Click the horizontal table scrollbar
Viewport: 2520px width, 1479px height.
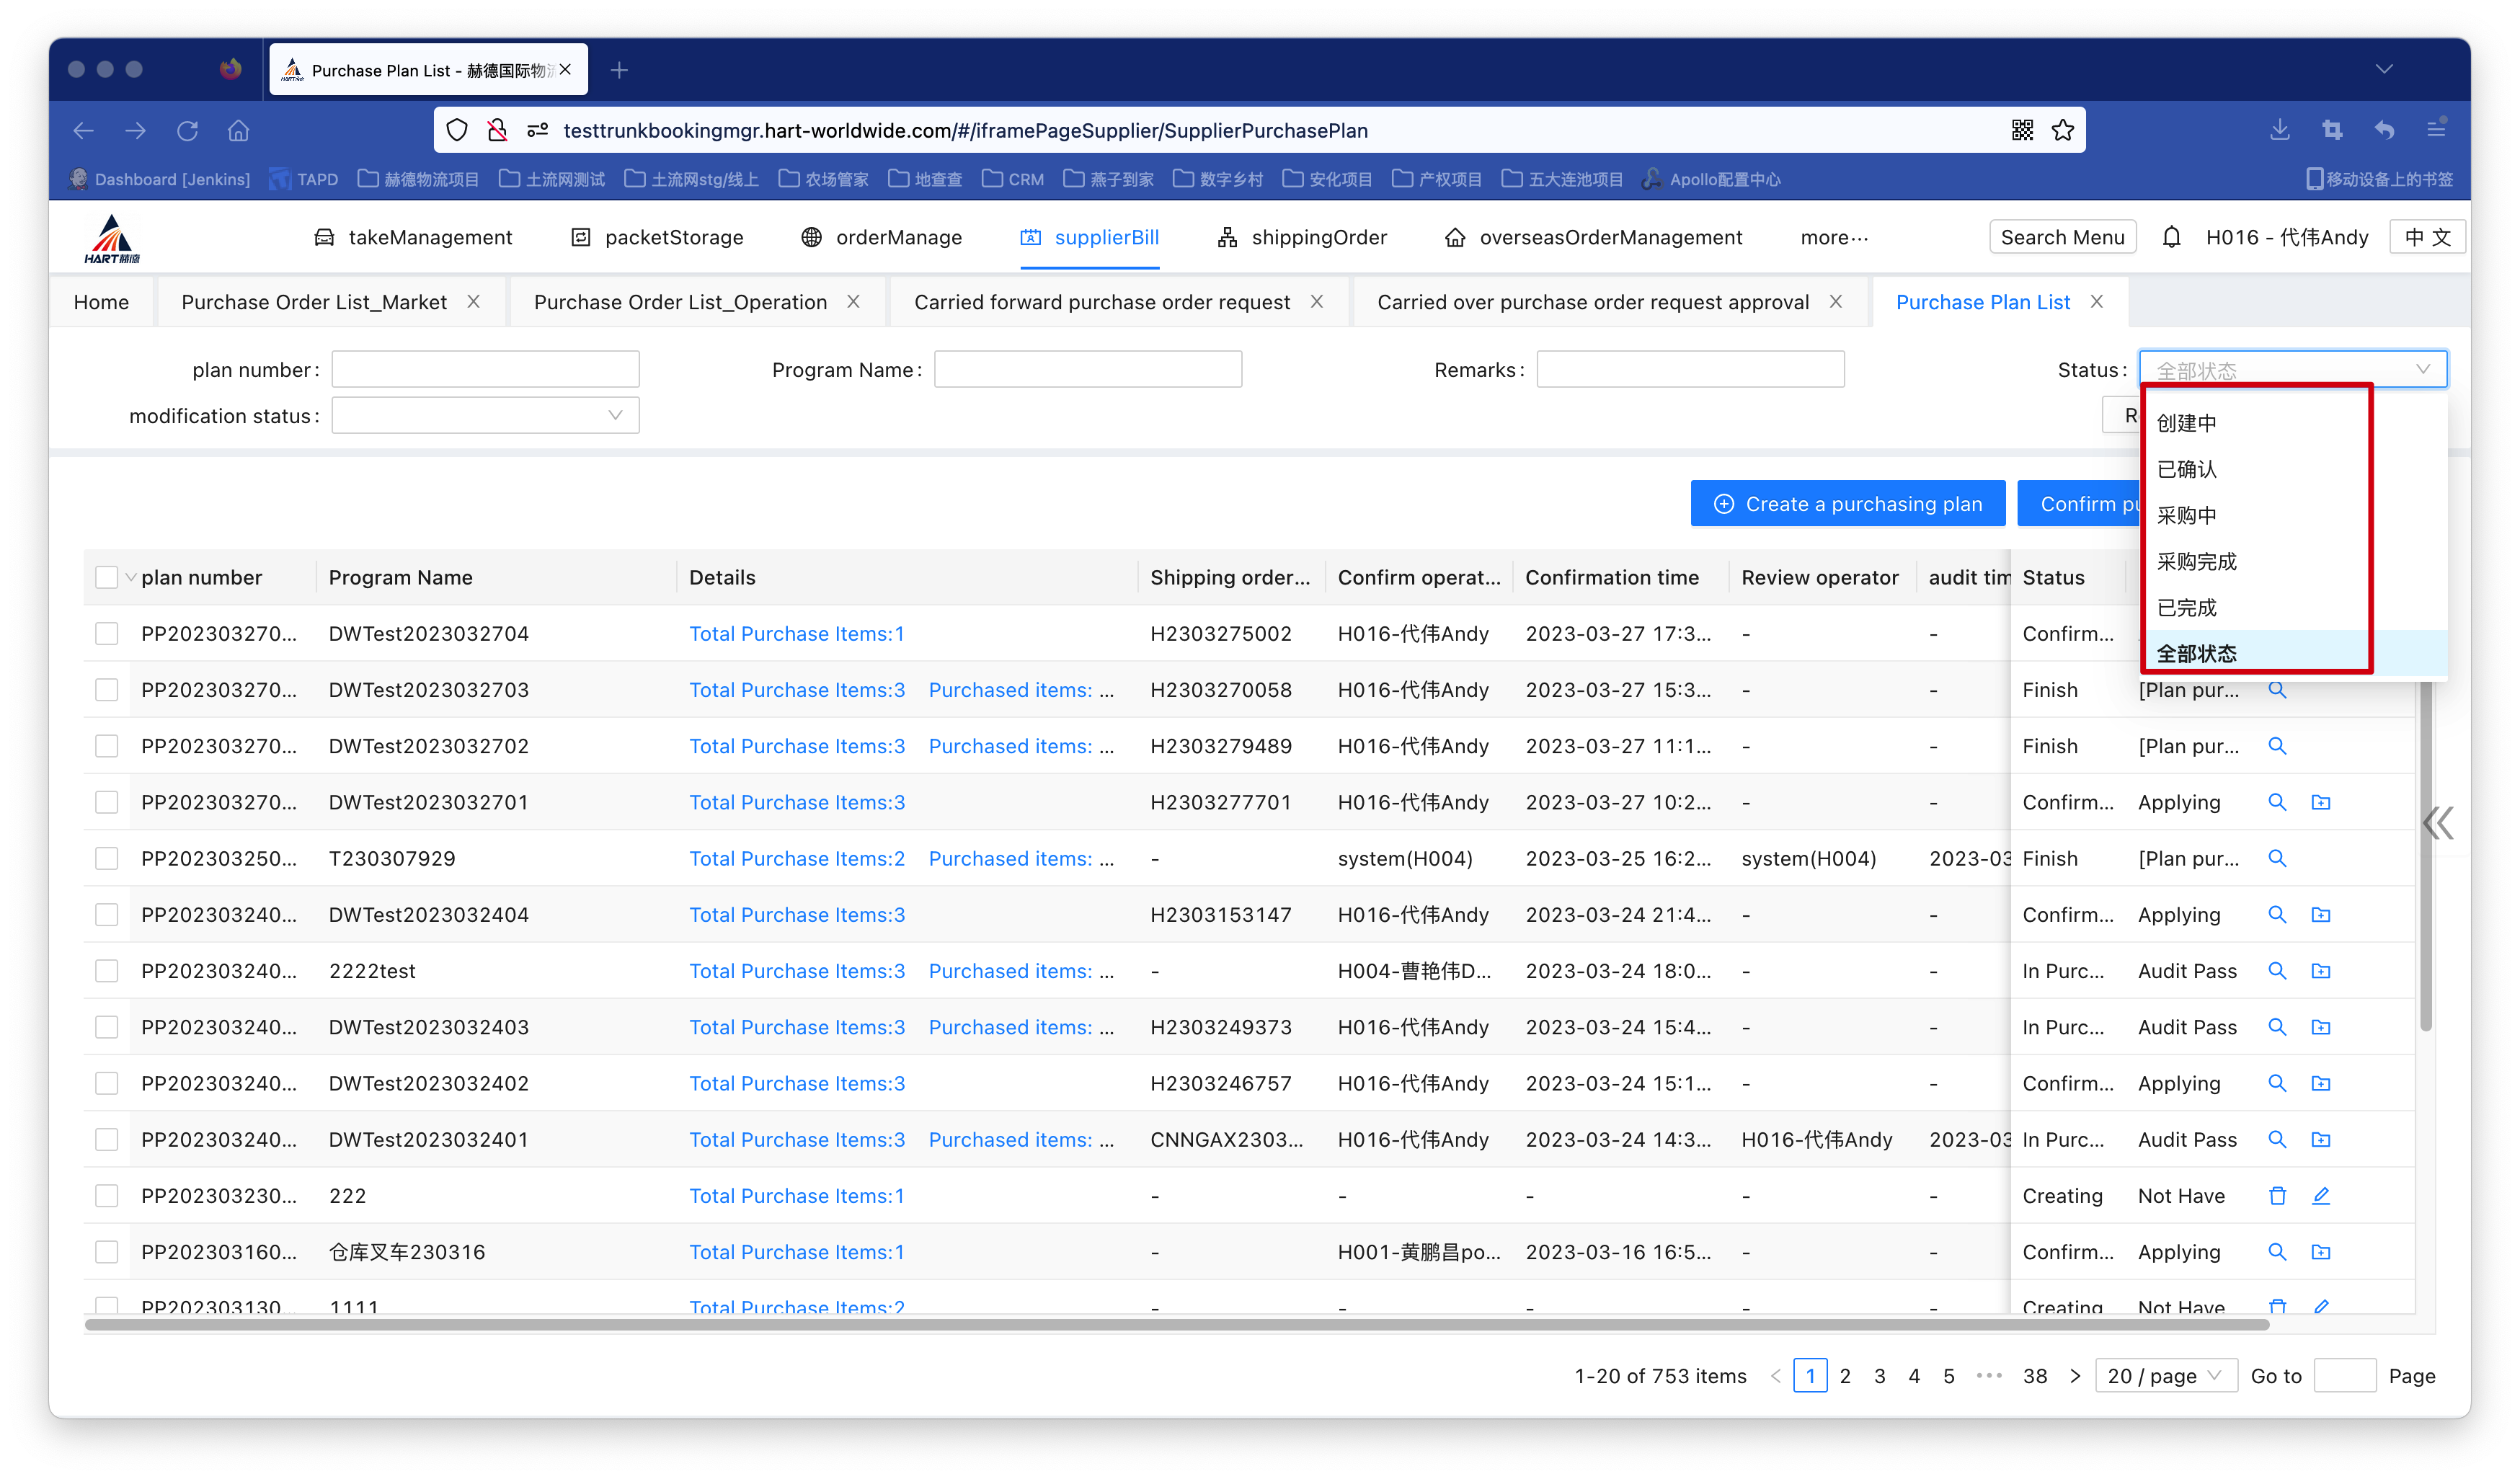(1176, 1324)
